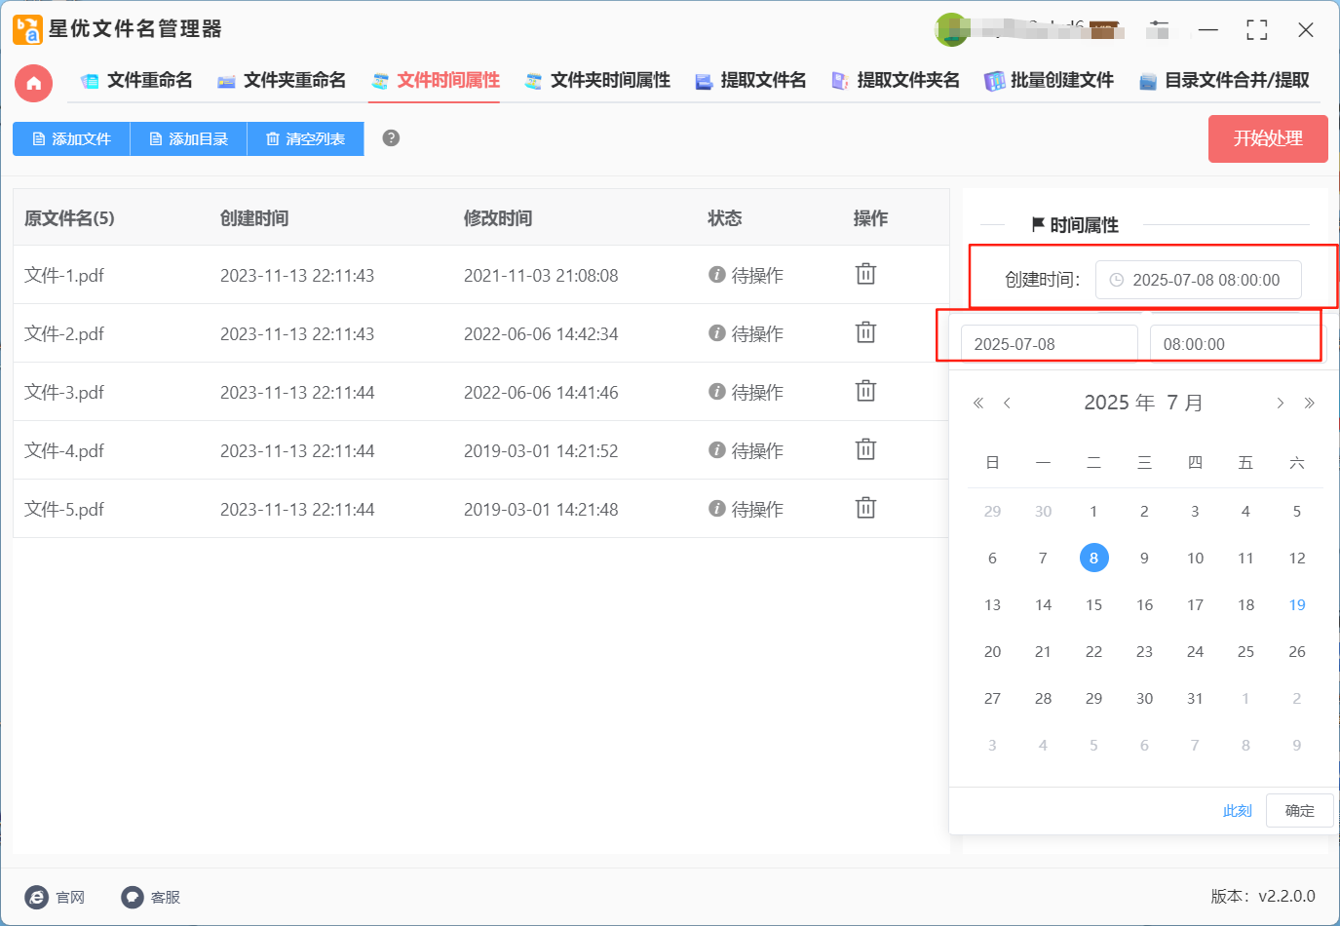
Task: Click modified time 2022-06-06 14:42:34
Action: point(541,334)
